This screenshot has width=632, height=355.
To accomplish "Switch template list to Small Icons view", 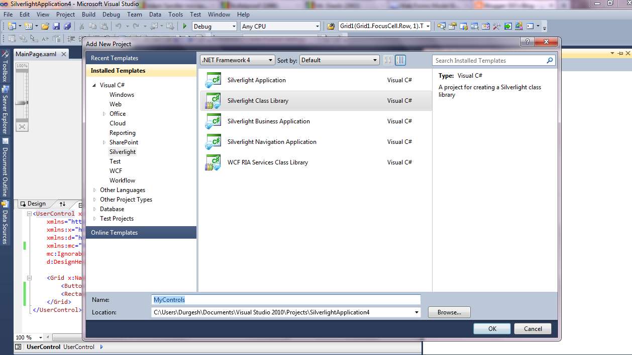I will pos(388,60).
